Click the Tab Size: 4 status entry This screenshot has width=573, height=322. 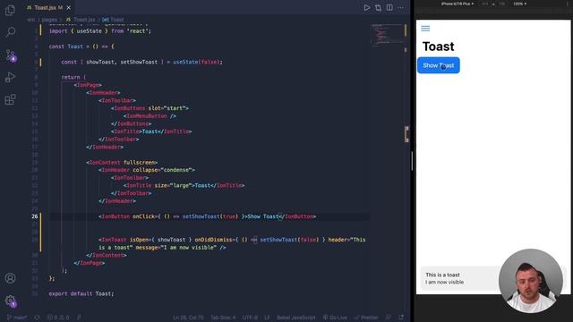223,318
